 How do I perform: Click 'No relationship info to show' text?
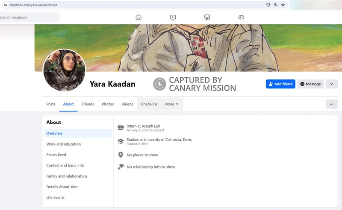coord(151,167)
